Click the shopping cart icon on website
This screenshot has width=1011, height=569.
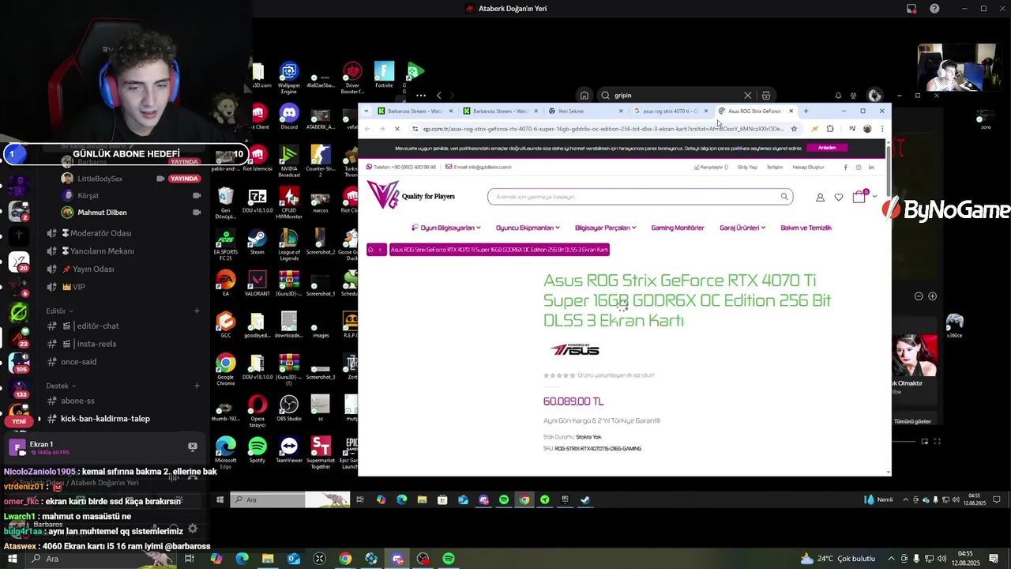(859, 197)
